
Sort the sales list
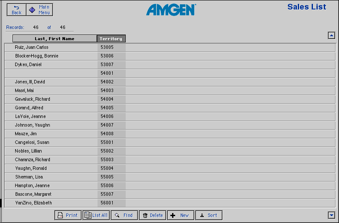point(209,215)
